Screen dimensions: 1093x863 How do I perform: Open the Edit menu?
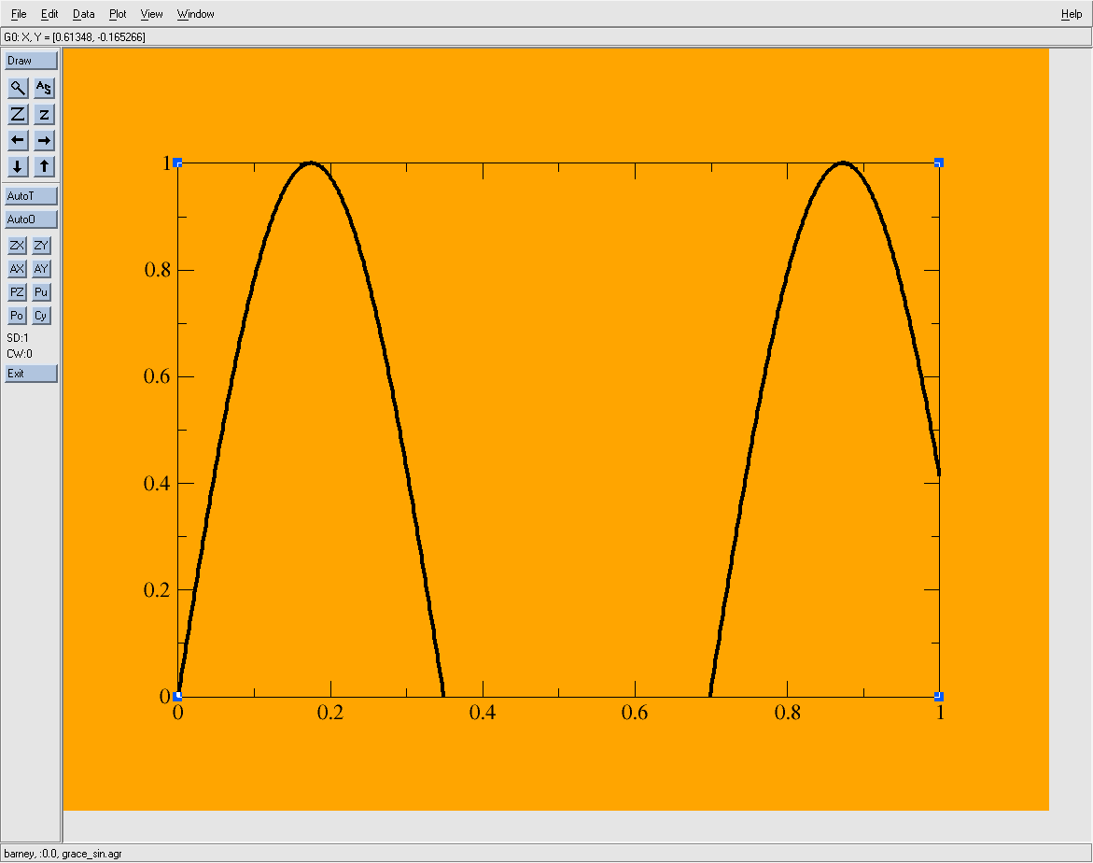pos(49,14)
